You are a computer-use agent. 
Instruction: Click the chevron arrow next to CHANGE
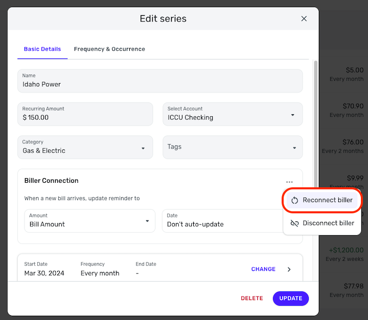pyautogui.click(x=289, y=269)
